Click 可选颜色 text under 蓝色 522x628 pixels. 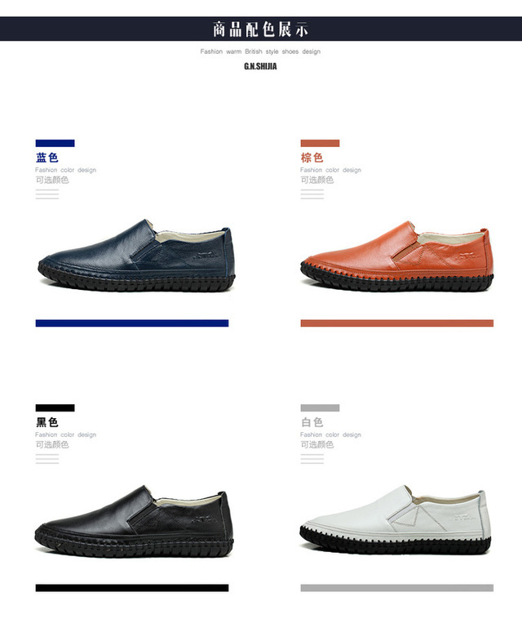point(52,180)
